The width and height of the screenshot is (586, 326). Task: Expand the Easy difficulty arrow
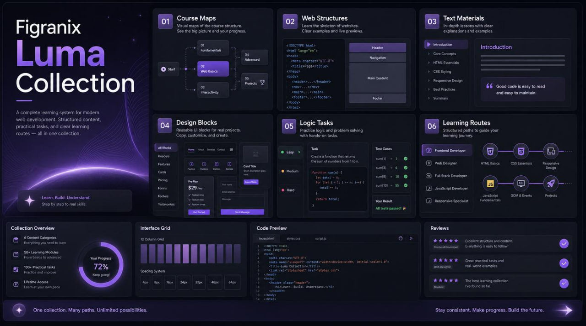click(299, 152)
